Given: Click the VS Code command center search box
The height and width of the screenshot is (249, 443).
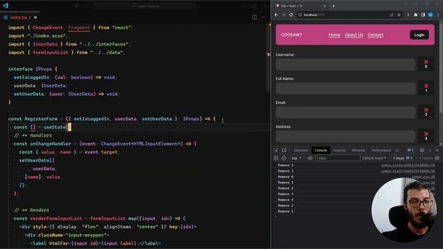Looking at the screenshot, I should coord(145,6).
